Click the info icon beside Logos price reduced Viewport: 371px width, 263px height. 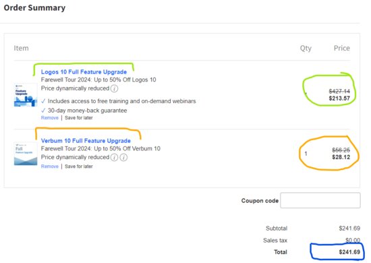click(x=114, y=89)
